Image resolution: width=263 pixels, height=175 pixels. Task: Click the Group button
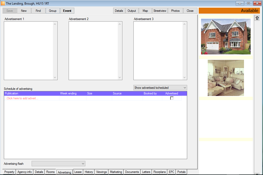click(53, 11)
